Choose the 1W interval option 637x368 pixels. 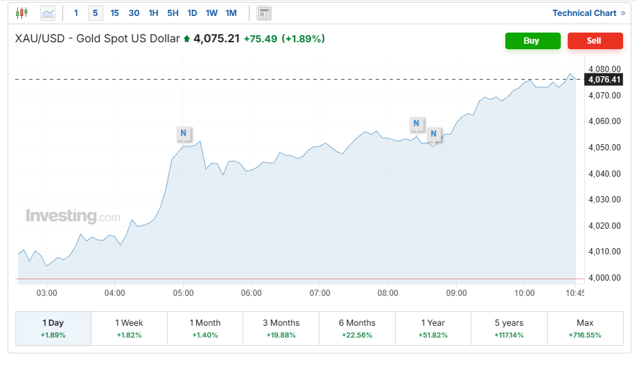(211, 12)
